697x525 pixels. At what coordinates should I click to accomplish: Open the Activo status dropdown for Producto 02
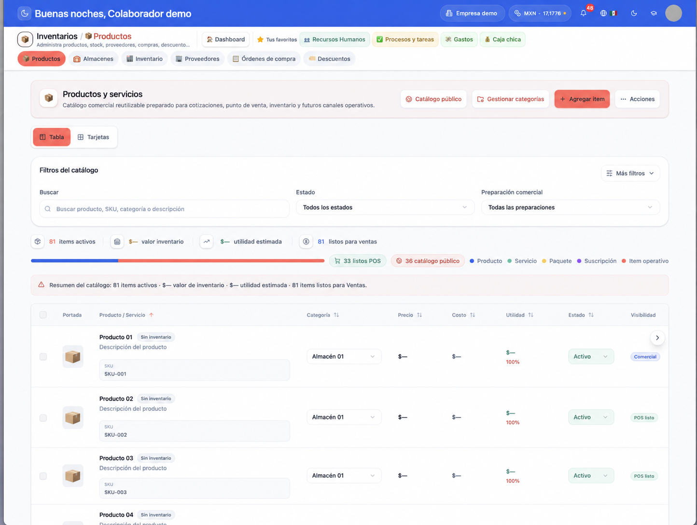[591, 417]
